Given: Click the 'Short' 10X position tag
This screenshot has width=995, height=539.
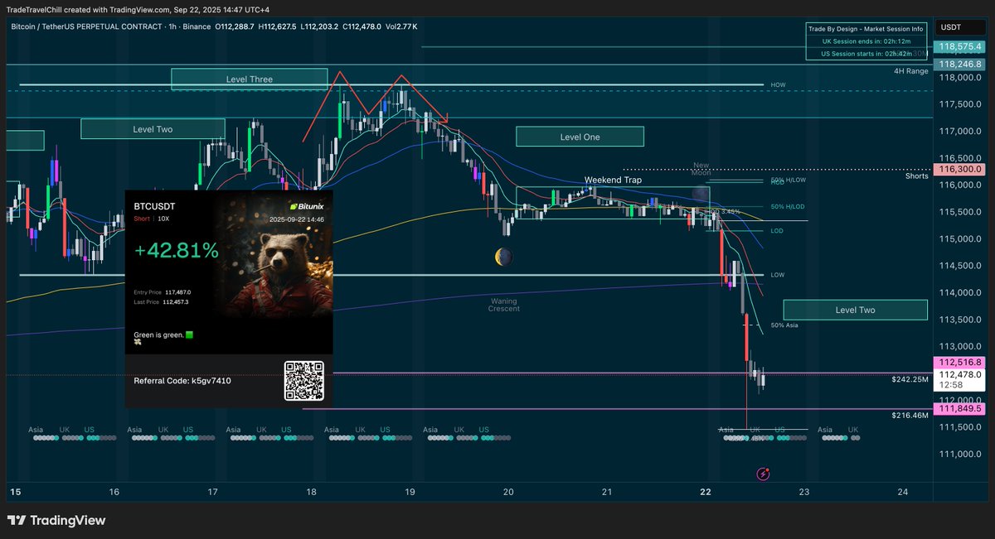Looking at the screenshot, I should pos(151,219).
